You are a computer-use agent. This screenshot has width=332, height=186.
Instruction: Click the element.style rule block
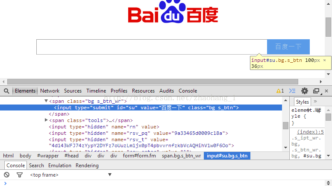coord(307,116)
